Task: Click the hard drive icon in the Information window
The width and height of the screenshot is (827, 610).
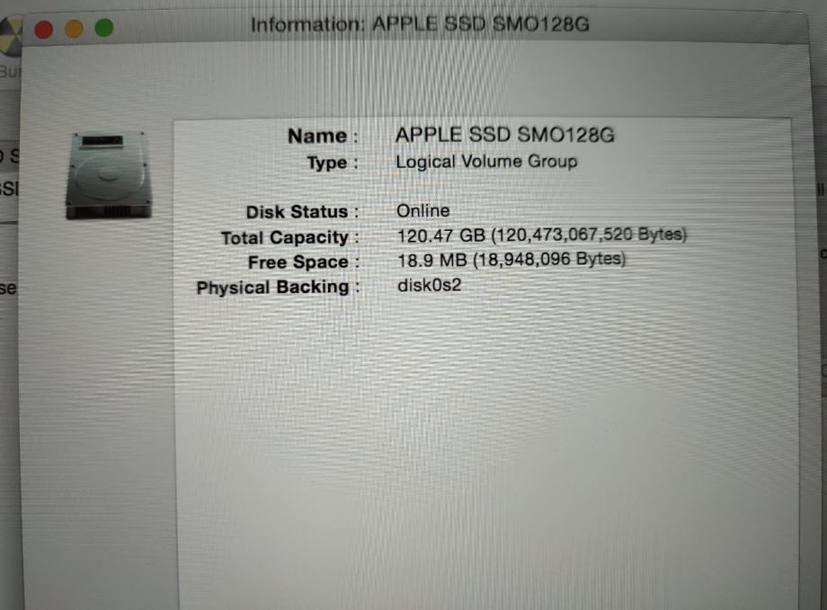Action: pyautogui.click(x=109, y=175)
